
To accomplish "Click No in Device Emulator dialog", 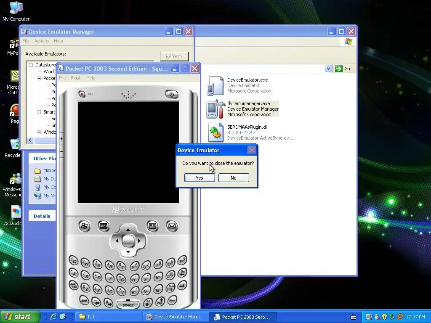I will 234,178.
